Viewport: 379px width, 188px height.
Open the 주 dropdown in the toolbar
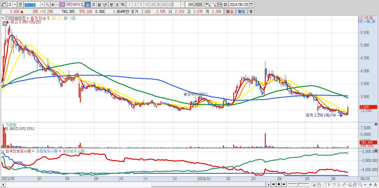pyautogui.click(x=15, y=5)
